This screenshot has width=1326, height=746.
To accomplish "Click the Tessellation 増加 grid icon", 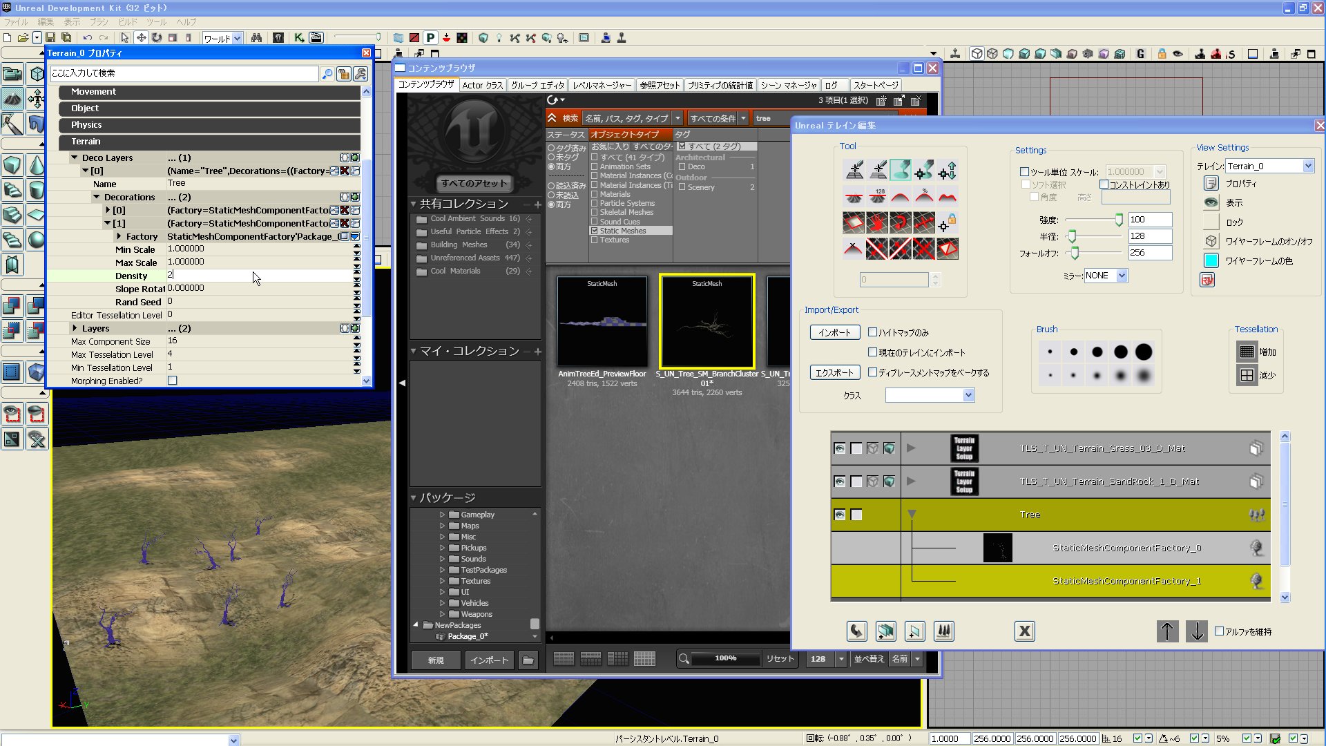I will tap(1247, 352).
